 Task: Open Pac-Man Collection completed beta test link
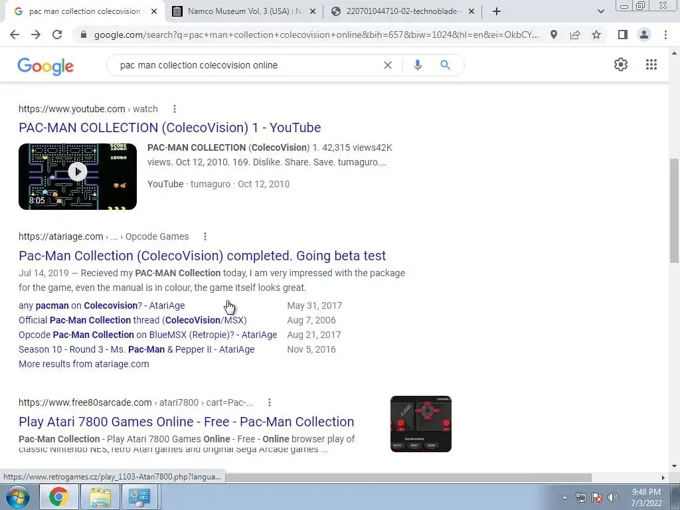202,256
